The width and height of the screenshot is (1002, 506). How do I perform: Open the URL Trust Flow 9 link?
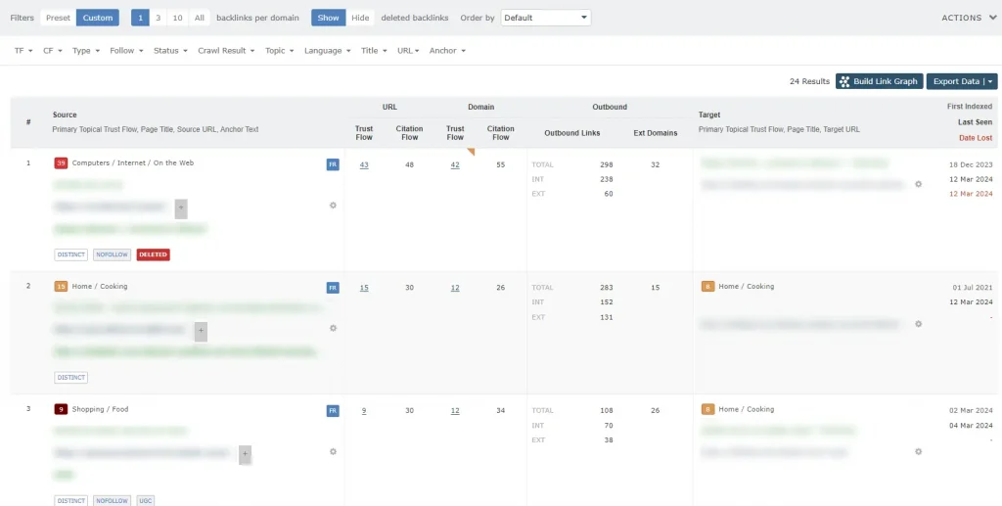pos(364,411)
